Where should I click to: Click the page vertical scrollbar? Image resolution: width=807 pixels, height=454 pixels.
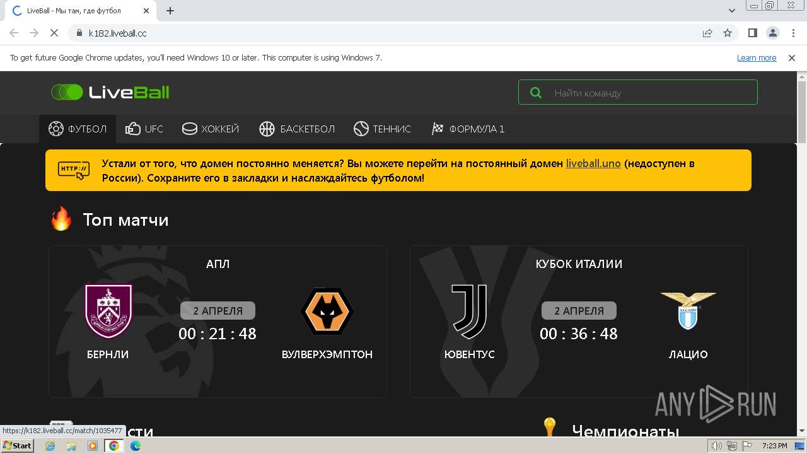pos(802,112)
